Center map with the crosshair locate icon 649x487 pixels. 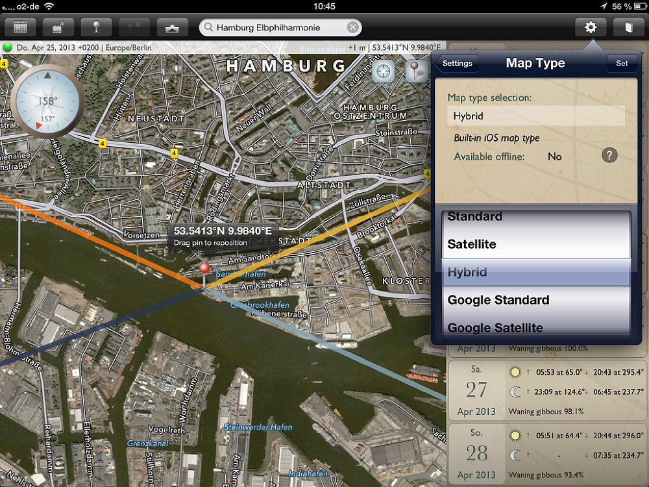click(383, 71)
